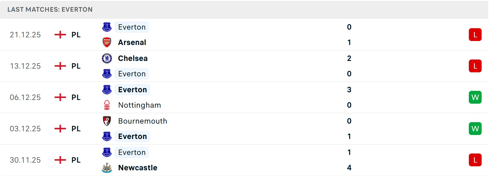Click the PL league label for 06.12.25
The height and width of the screenshot is (176, 489).
[76, 97]
